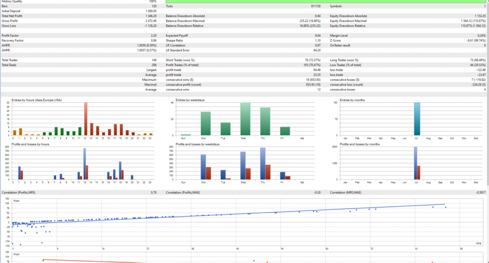
Task: Select the average profit trade value '23.55'
Action: pyautogui.click(x=317, y=75)
